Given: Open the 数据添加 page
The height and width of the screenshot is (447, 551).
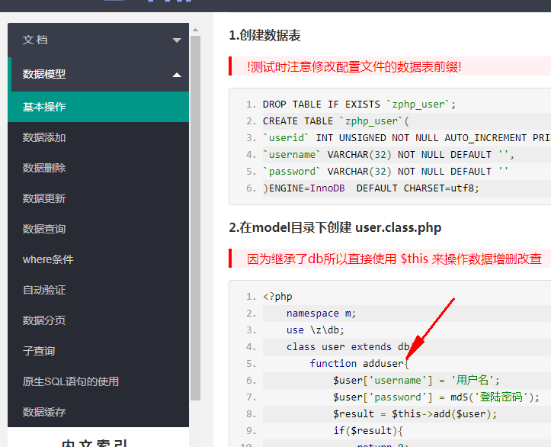Looking at the screenshot, I should (x=44, y=137).
